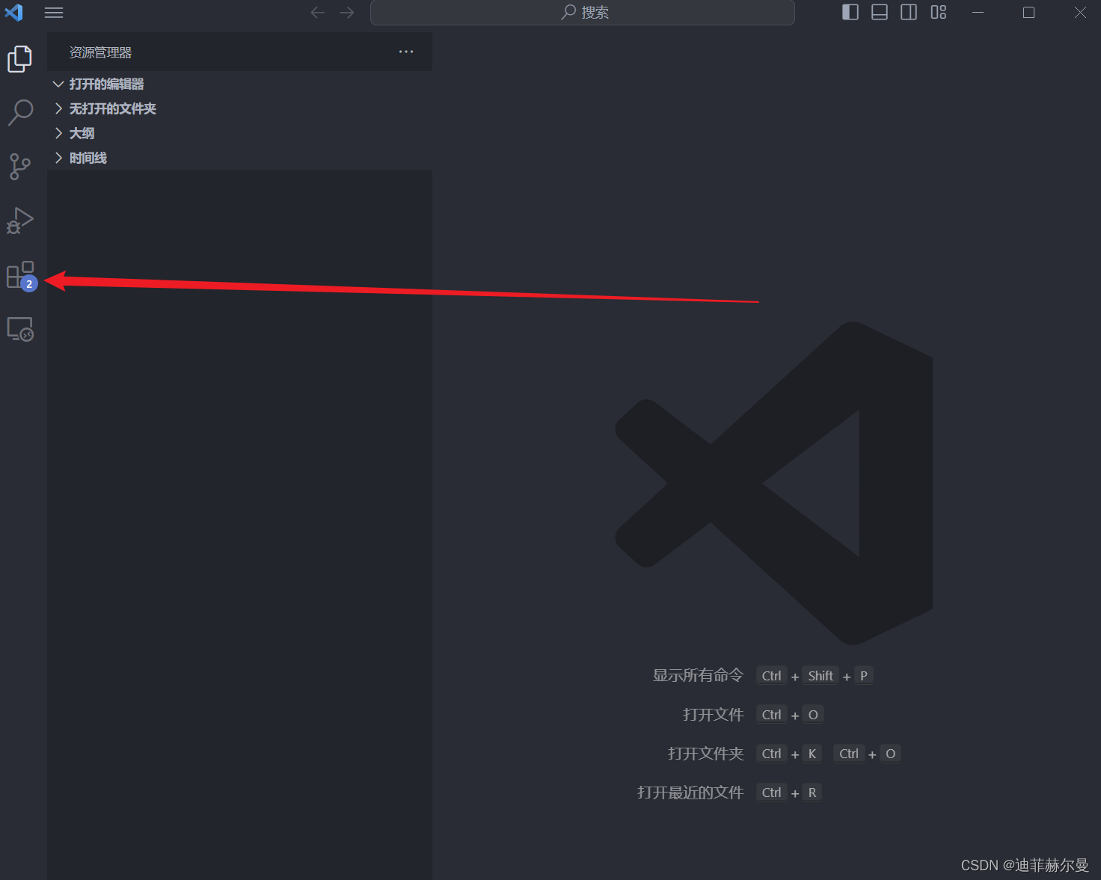Screen dimensions: 1101x880
Task: Click the 搜索 command center box
Action: [x=582, y=13]
